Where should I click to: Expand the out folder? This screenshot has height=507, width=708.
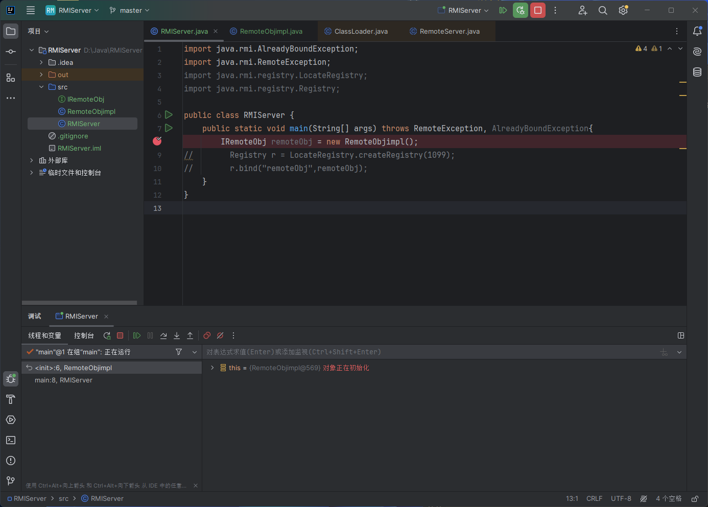(41, 75)
